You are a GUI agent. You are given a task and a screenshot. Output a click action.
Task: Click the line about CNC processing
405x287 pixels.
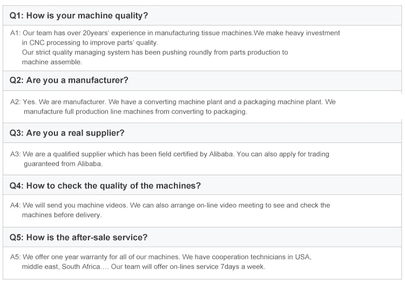click(x=90, y=43)
